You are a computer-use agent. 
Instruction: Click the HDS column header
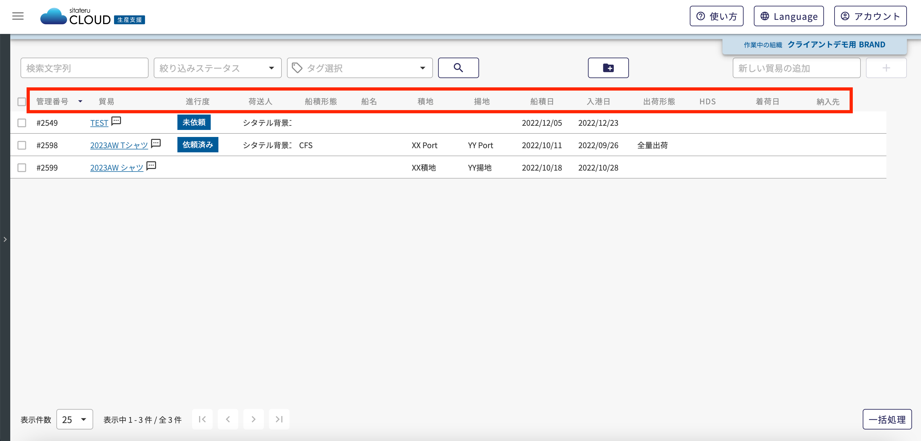(x=707, y=101)
